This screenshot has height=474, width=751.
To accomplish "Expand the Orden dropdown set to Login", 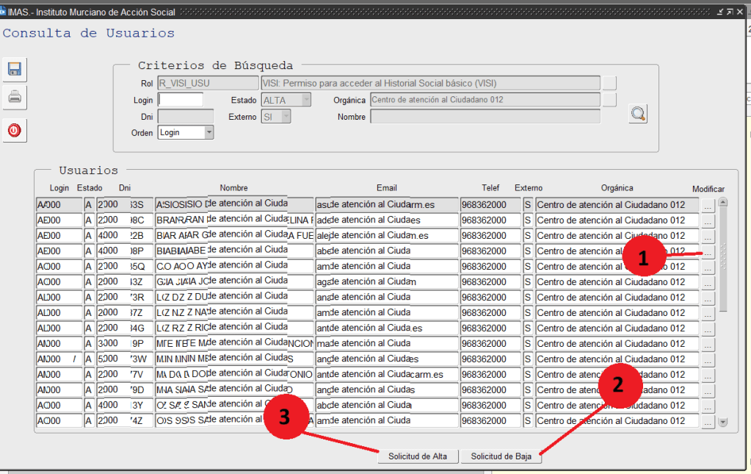I will click(x=209, y=132).
